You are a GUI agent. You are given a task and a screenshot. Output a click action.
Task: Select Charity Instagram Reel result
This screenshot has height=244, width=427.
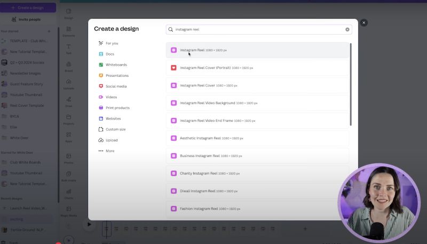click(x=257, y=174)
